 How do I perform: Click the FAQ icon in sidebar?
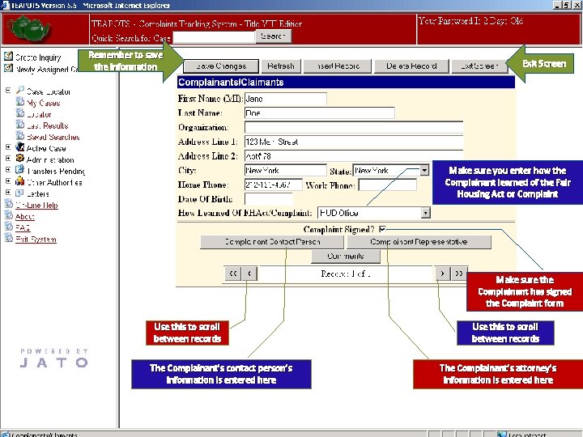[x=8, y=227]
